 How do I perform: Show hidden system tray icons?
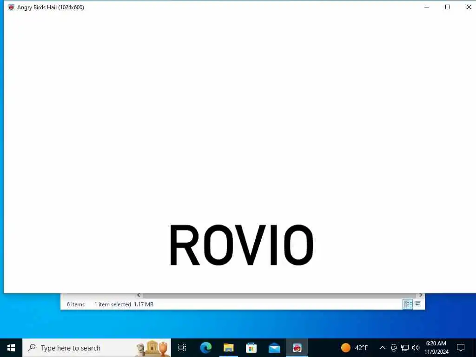382,348
